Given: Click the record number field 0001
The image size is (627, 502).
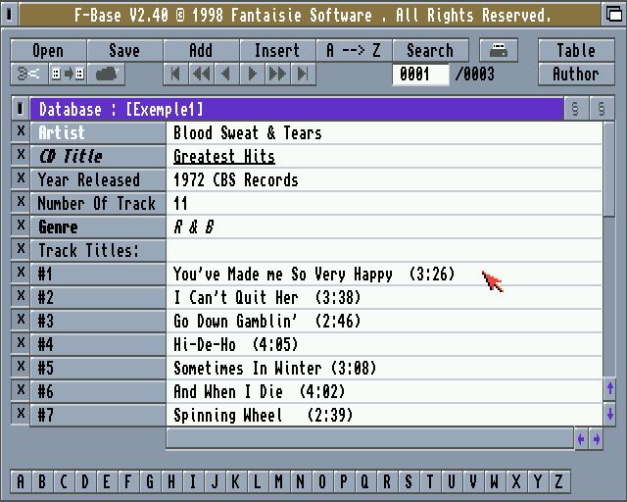Looking at the screenshot, I should click(420, 75).
